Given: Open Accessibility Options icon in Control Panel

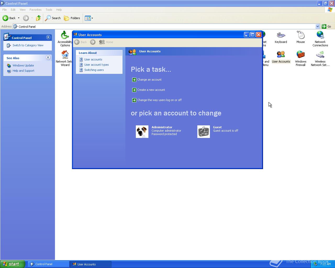Looking at the screenshot, I should (65, 38).
